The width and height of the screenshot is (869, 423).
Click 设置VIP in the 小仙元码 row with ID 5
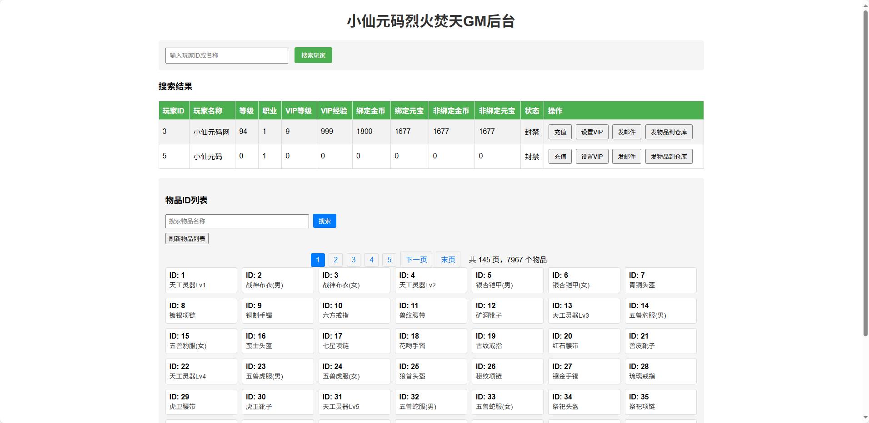tap(592, 157)
